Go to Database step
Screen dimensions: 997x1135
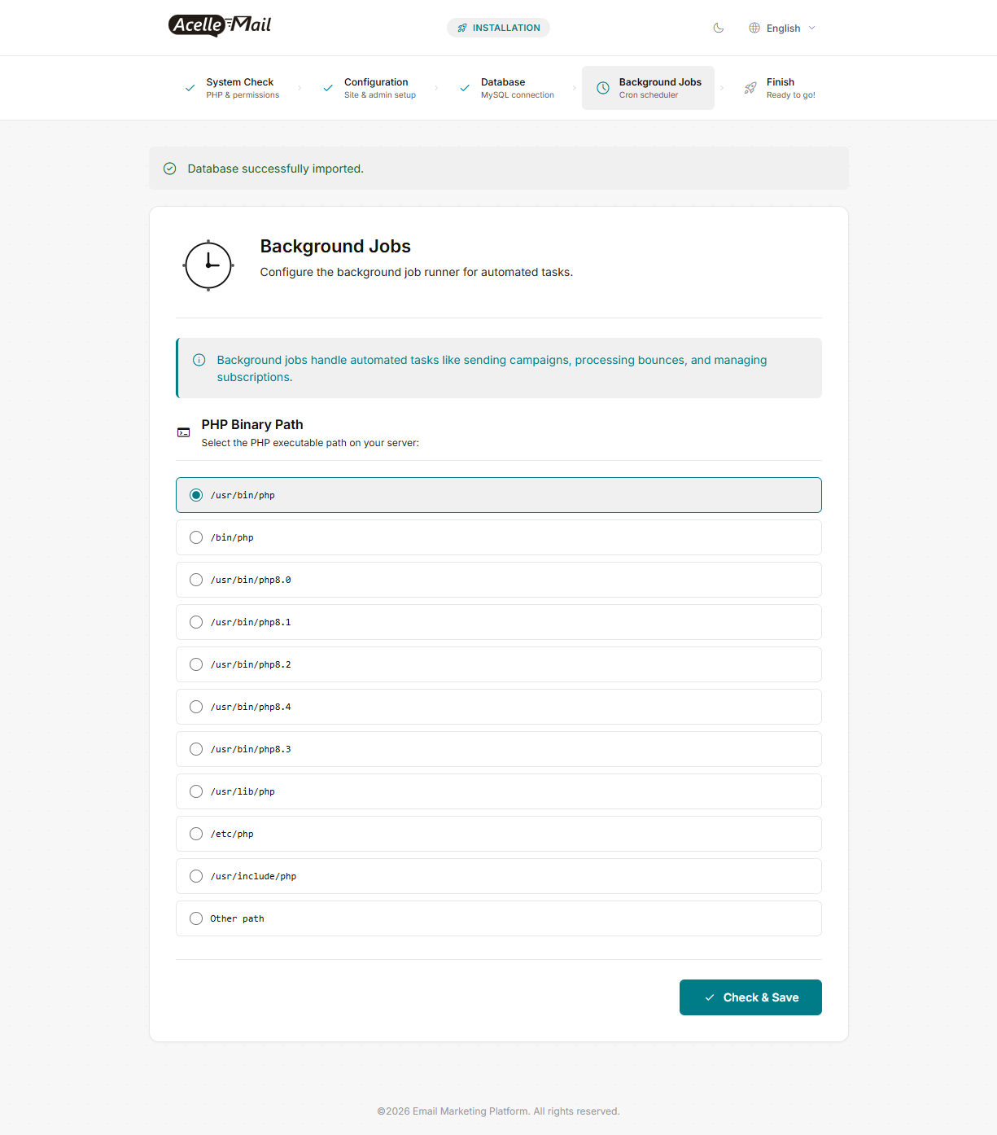508,88
